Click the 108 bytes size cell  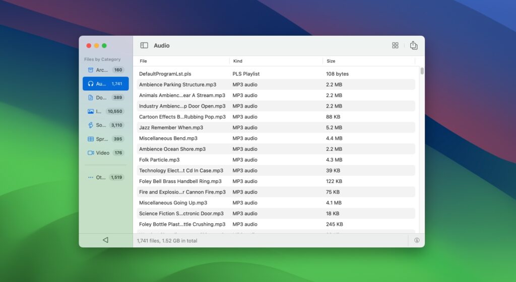tap(337, 74)
